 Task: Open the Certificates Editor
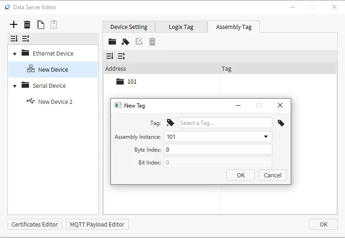pos(35,224)
